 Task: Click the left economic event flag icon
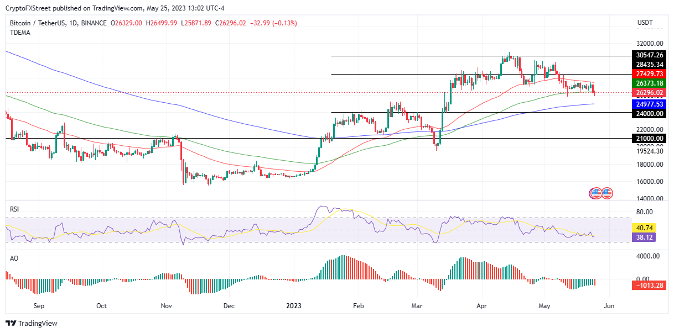[x=596, y=193]
